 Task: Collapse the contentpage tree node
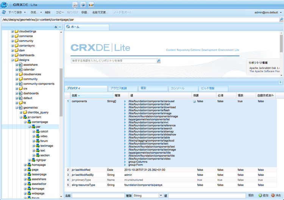(25, 122)
